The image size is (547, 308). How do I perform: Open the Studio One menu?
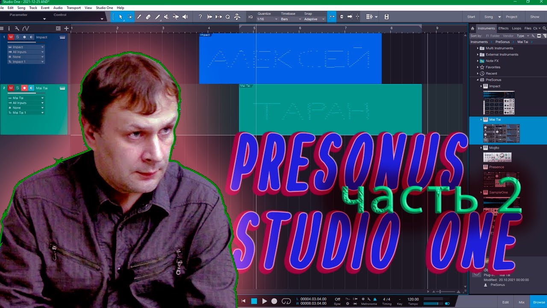pyautogui.click(x=104, y=8)
